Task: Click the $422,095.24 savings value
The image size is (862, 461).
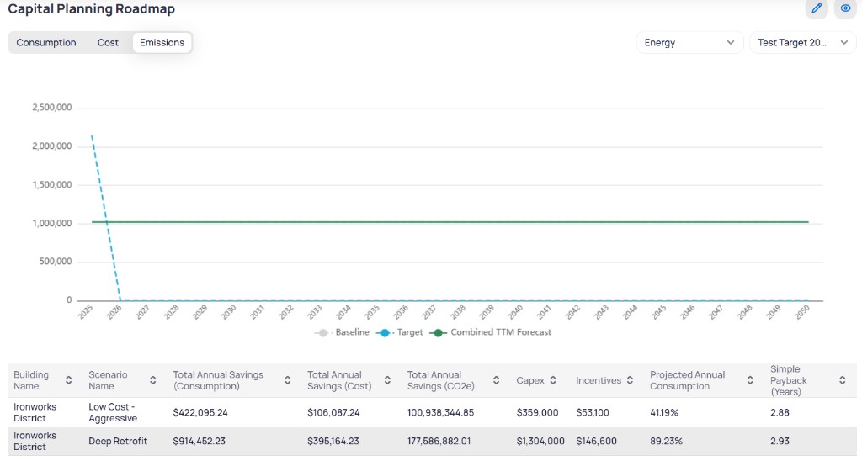Action: click(x=200, y=413)
